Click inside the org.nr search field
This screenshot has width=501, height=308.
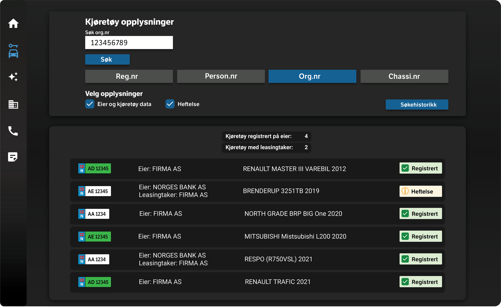(129, 43)
